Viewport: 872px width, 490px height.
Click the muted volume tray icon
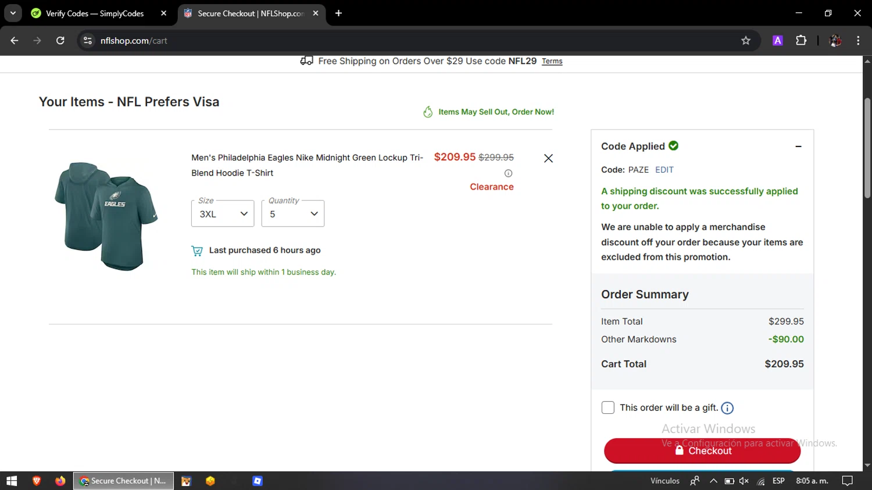click(744, 481)
